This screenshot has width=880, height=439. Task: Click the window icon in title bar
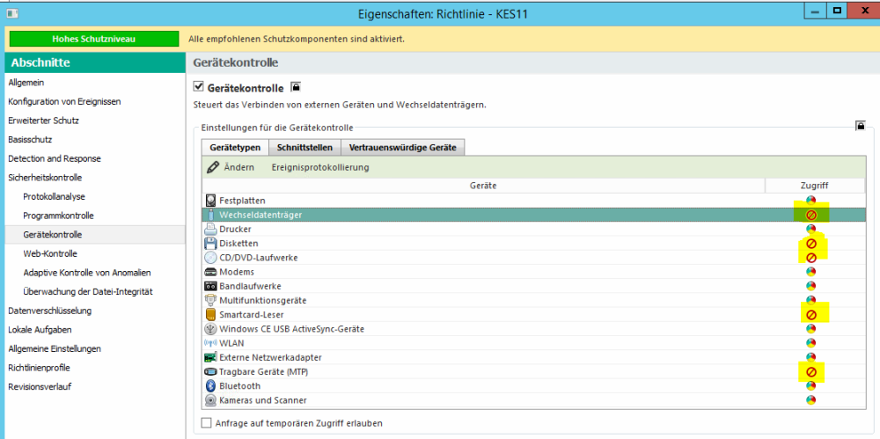coord(12,12)
